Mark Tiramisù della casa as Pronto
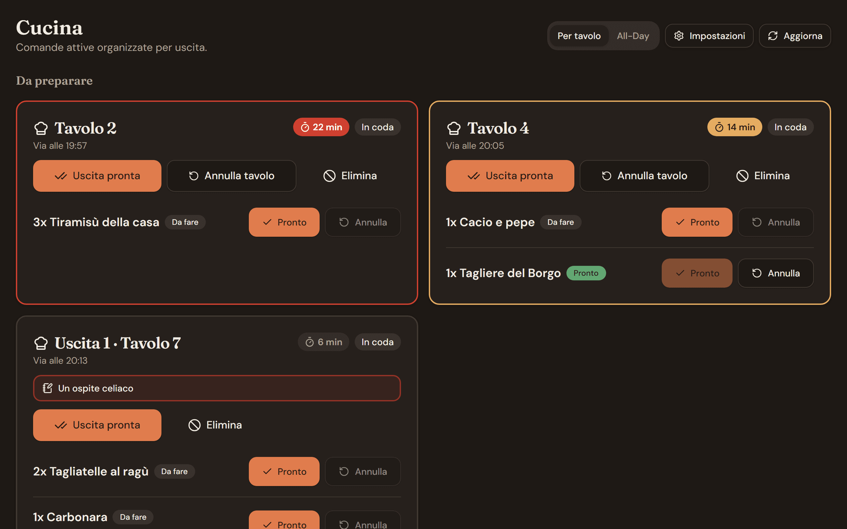847x529 pixels. click(x=284, y=222)
